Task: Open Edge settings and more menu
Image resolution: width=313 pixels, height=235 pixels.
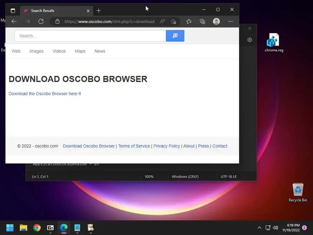Action: click(230, 21)
